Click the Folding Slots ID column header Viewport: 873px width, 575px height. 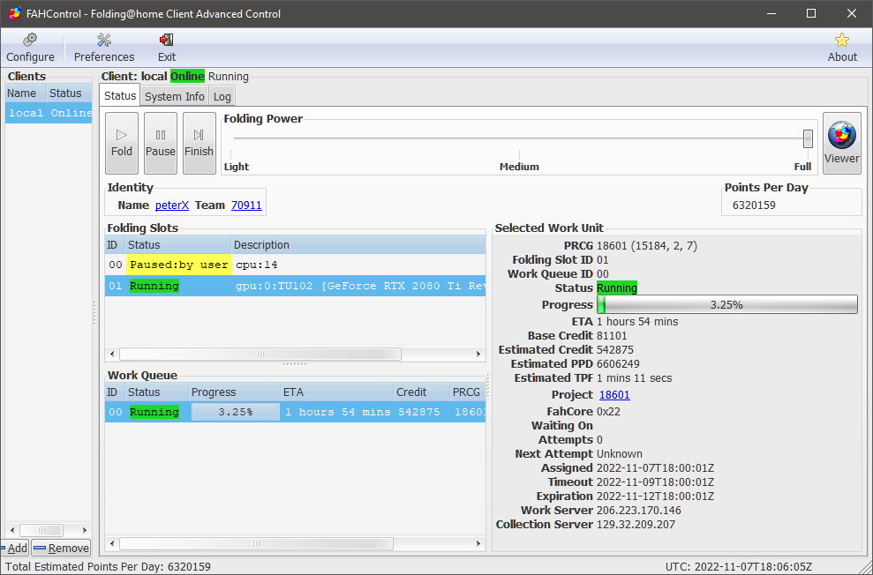[114, 244]
